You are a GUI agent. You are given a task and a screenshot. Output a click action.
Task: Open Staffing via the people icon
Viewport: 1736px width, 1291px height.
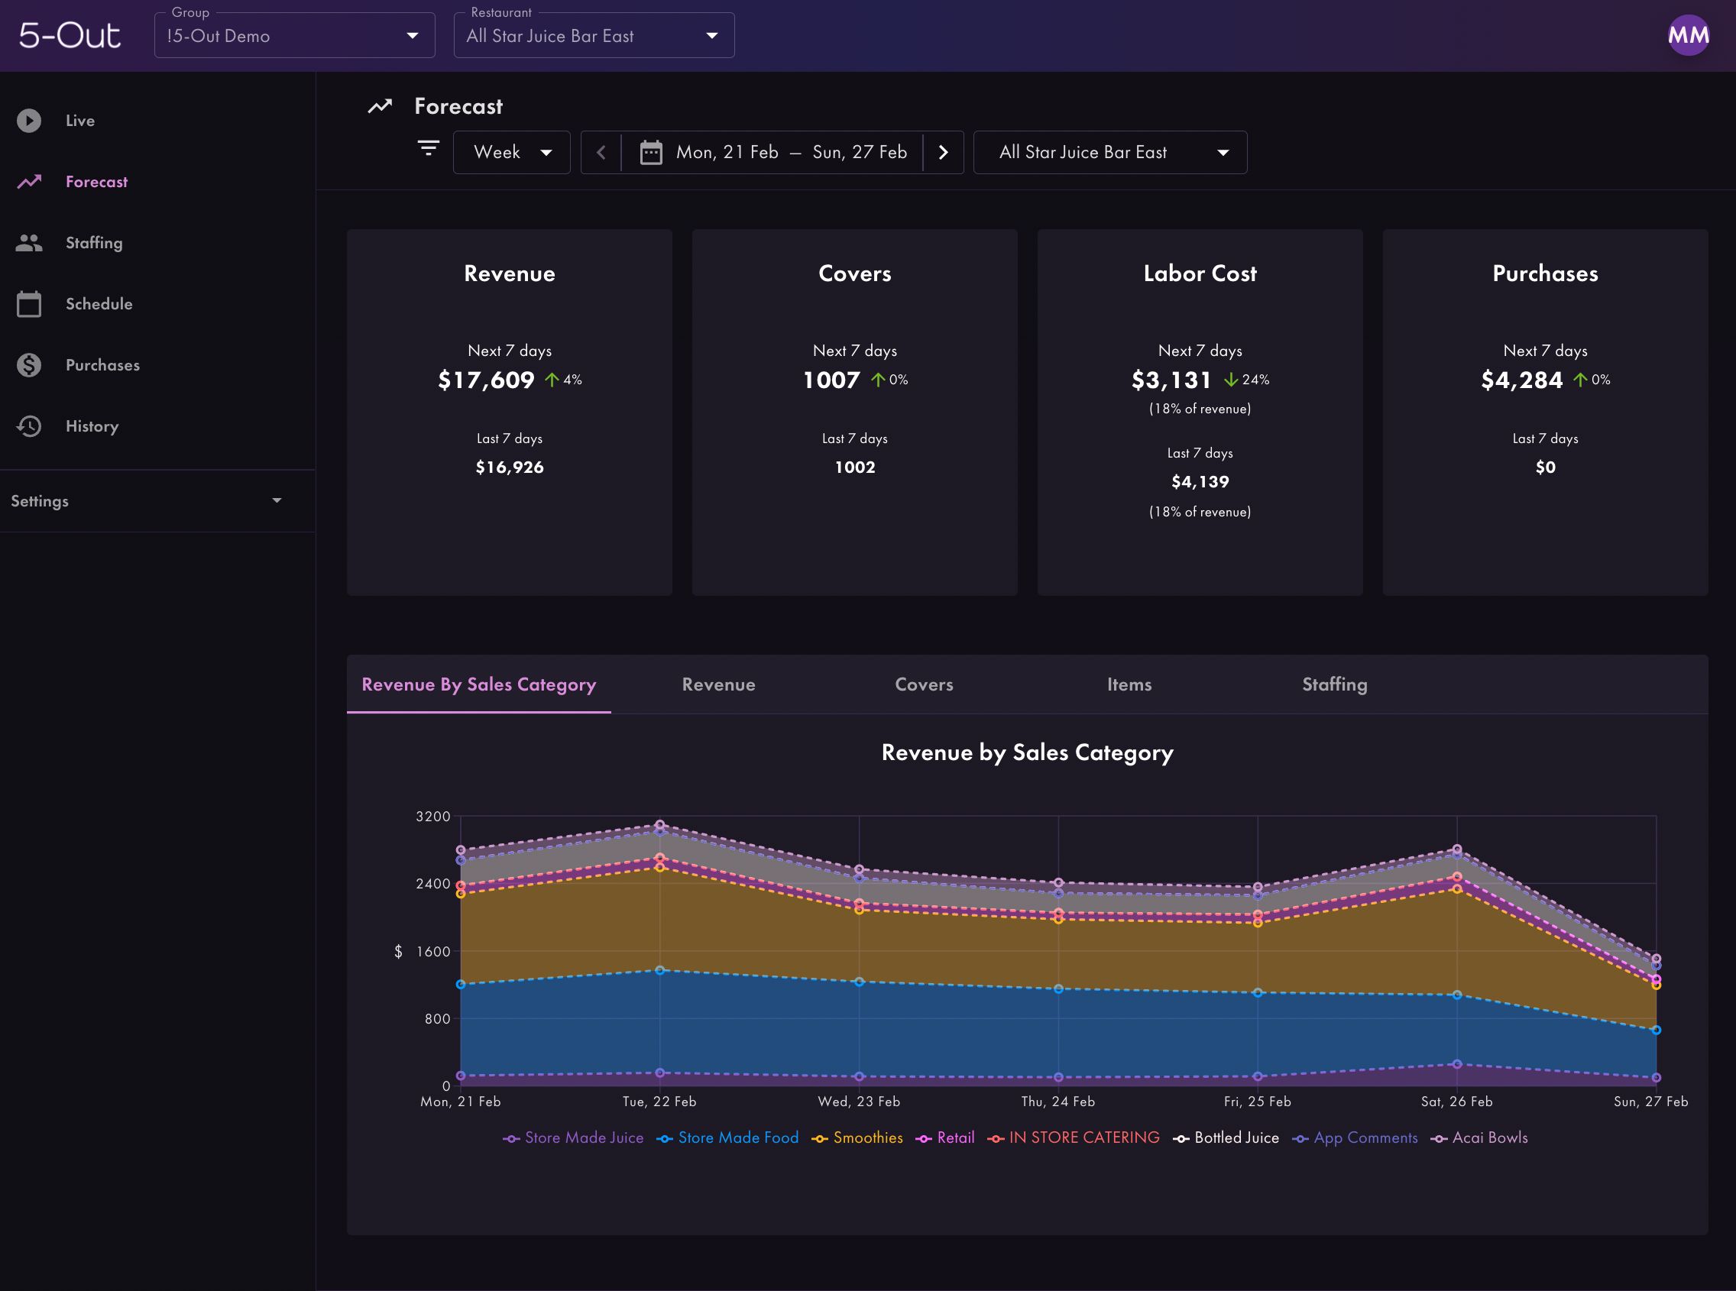[29, 243]
